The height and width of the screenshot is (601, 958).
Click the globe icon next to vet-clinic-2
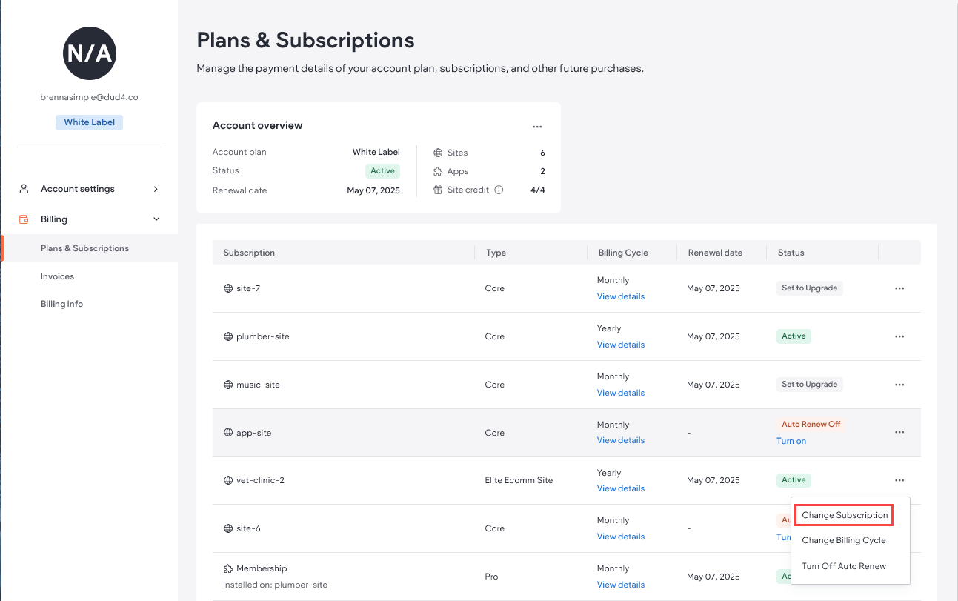(227, 479)
